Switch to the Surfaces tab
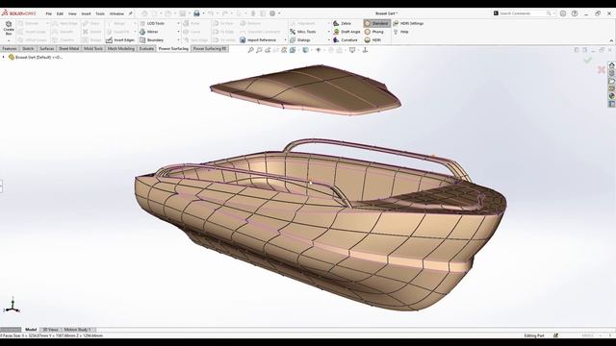This screenshot has height=346, width=616. (x=47, y=49)
